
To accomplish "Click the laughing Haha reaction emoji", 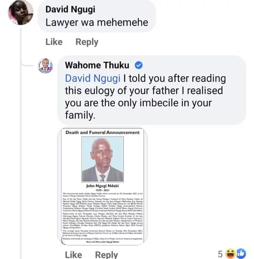I will (x=230, y=253).
